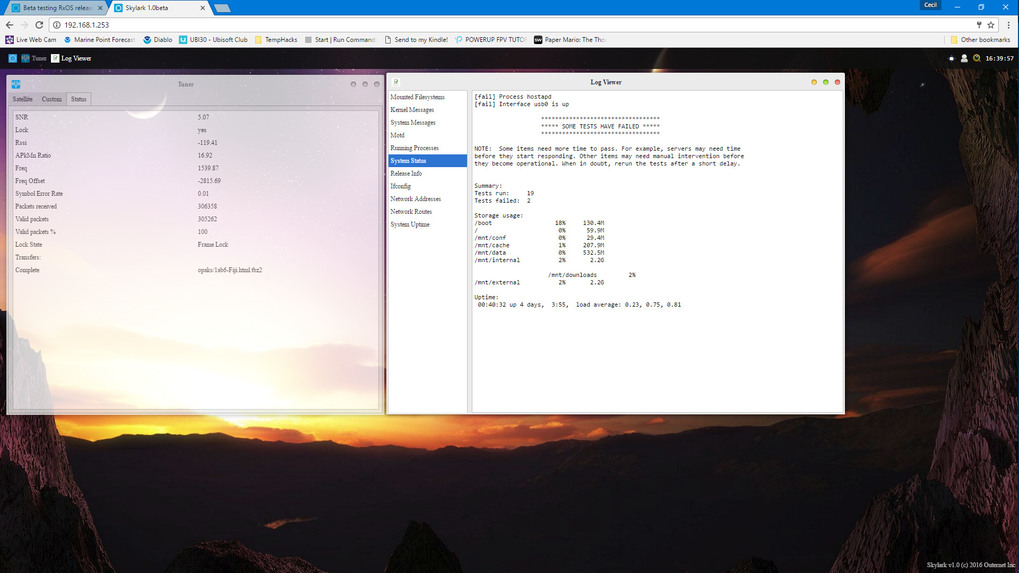
Task: Open Mounted Filesystems log entry
Action: tap(417, 97)
